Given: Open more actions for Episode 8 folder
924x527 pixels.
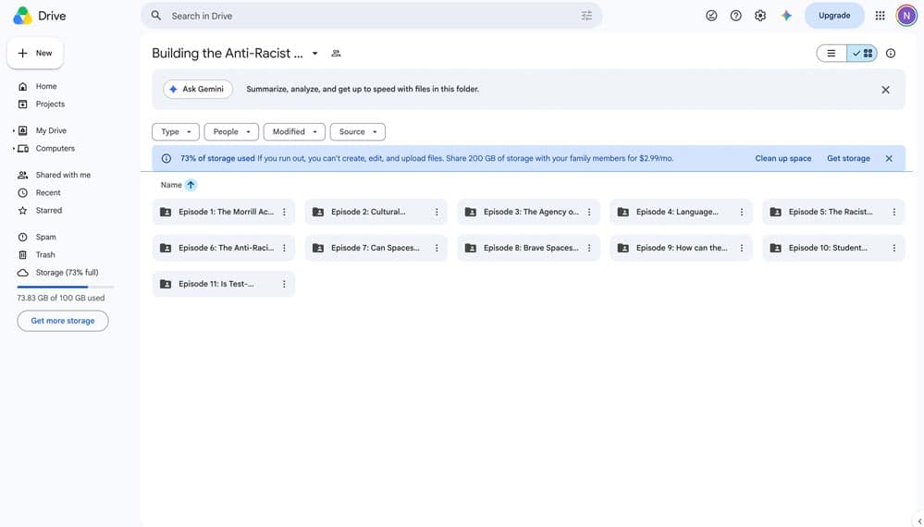Looking at the screenshot, I should point(589,248).
